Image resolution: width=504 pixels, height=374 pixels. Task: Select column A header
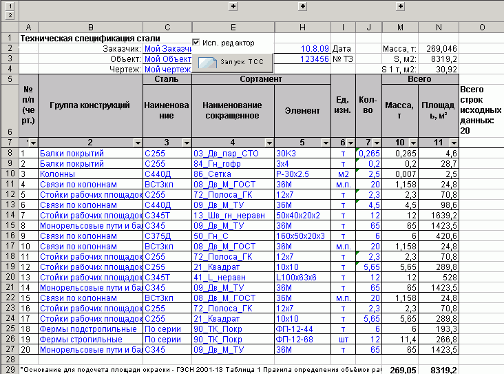pyautogui.click(x=29, y=28)
